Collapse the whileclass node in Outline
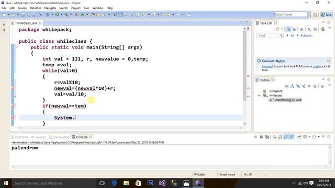335x188 pixels. pyautogui.click(x=259, y=96)
